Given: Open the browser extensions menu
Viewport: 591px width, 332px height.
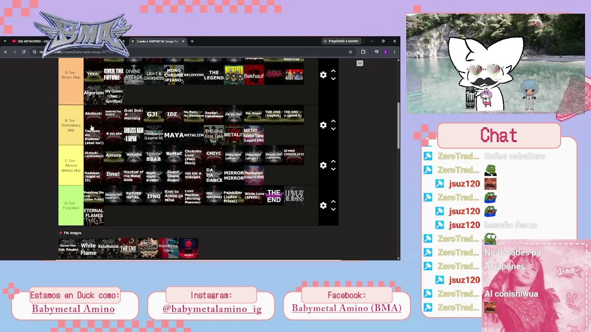Looking at the screenshot, I should [363, 52].
